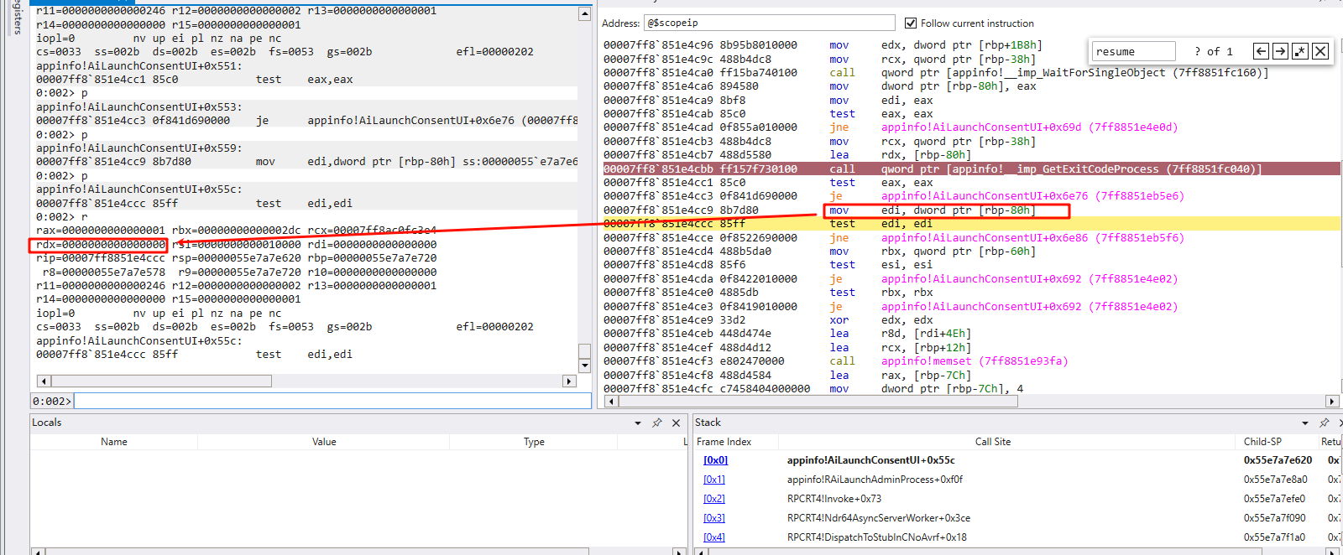The image size is (1343, 555).
Task: Close the Locals panel
Action: [x=676, y=423]
